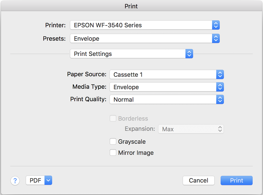
Task: Open the help question mark button
Action: [15, 181]
